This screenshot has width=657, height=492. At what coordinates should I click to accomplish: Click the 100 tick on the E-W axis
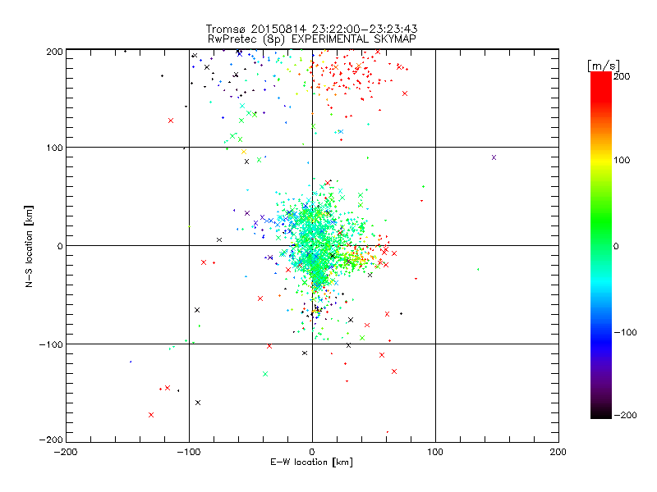point(435,452)
